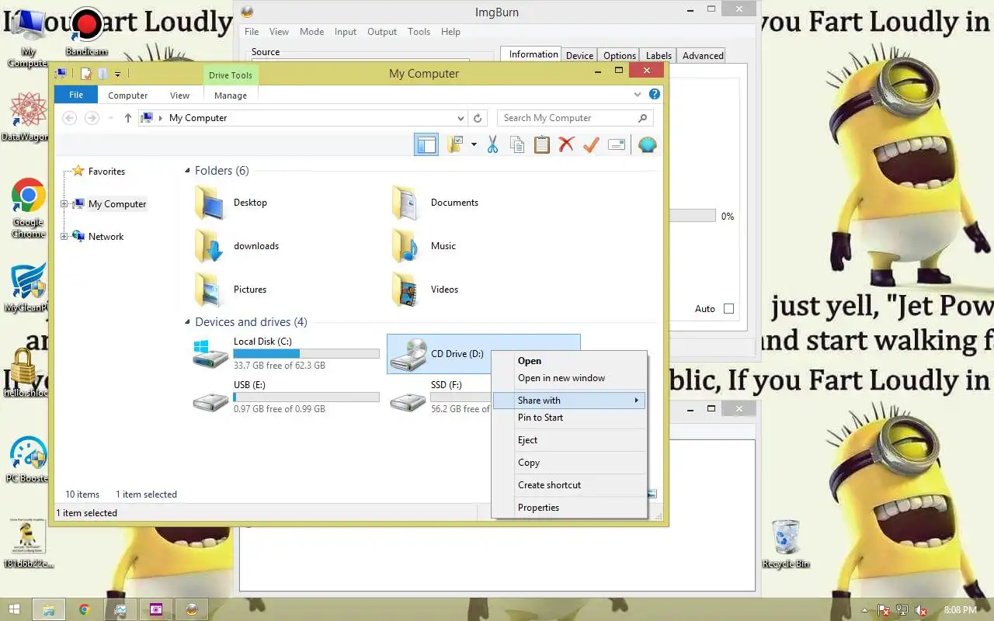The image size is (994, 621).
Task: Open the Mode menu in ImgBurn
Action: (311, 32)
